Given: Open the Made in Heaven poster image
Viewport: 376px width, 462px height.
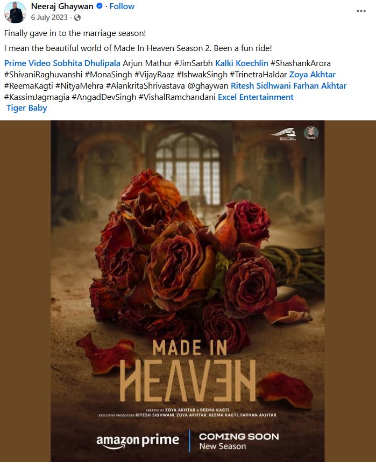Looking at the screenshot, I should click(188, 291).
